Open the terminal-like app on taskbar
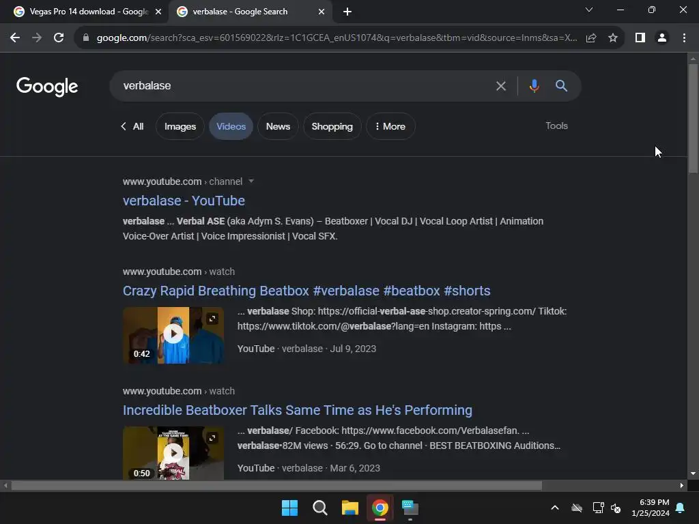 click(410, 508)
